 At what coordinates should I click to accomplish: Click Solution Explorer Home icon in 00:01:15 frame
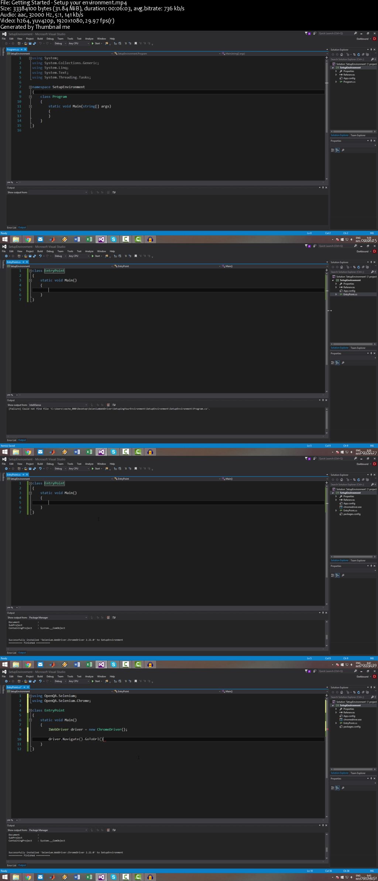(341, 55)
